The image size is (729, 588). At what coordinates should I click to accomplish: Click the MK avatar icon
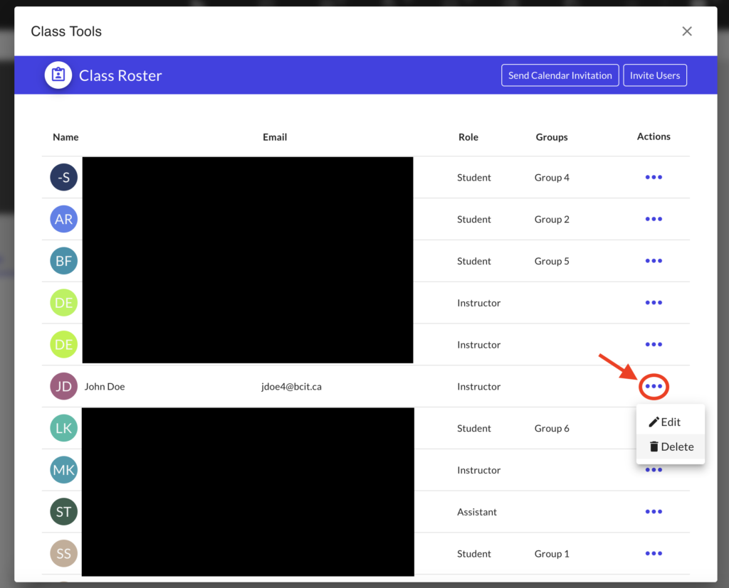pos(63,470)
